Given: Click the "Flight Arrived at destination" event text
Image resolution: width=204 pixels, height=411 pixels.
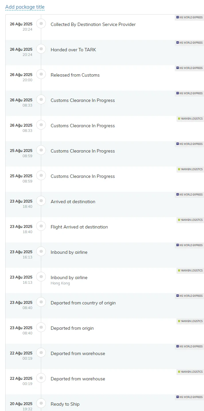Looking at the screenshot, I should [79, 227].
